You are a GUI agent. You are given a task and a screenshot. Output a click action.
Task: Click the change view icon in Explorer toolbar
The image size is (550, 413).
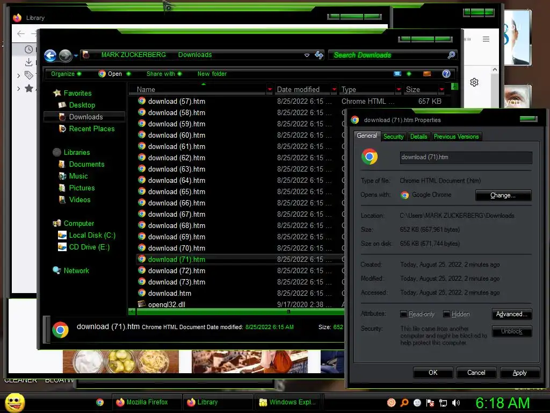tap(397, 73)
